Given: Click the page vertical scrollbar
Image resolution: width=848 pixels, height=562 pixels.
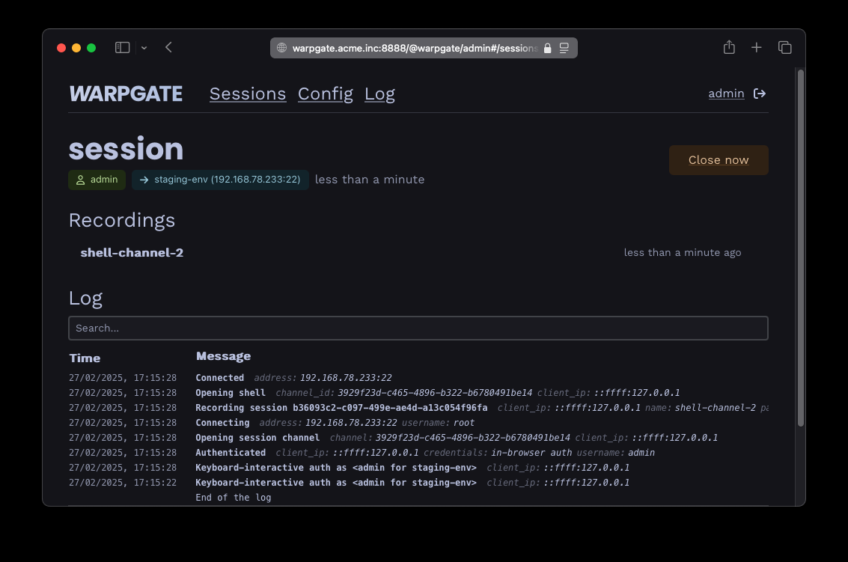Looking at the screenshot, I should (801, 248).
